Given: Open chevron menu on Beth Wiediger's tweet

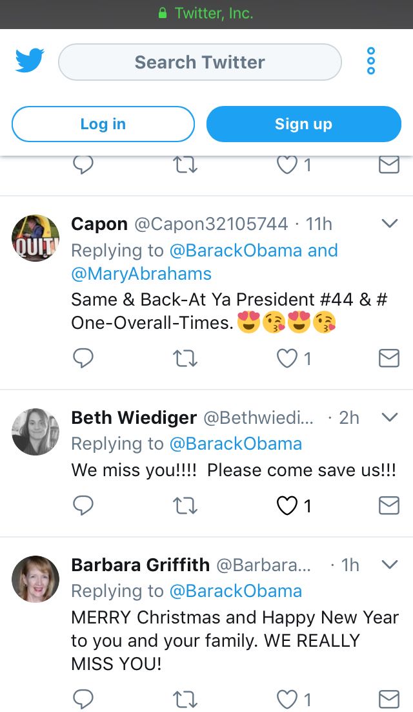Looking at the screenshot, I should click(390, 417).
